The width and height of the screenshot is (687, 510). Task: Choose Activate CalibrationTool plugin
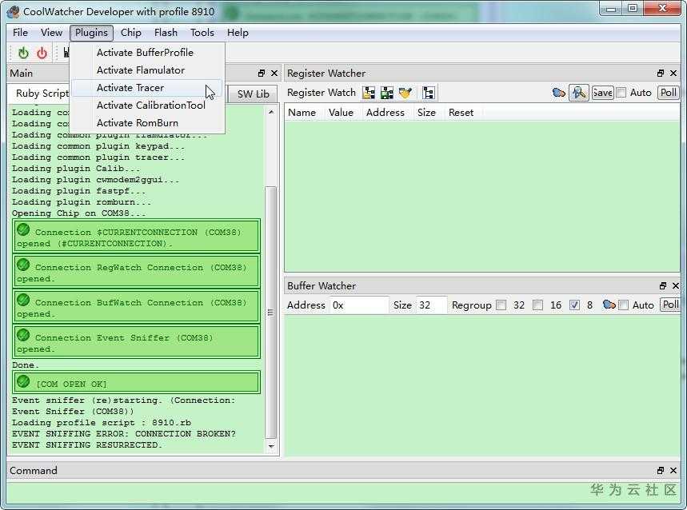pyautogui.click(x=147, y=106)
